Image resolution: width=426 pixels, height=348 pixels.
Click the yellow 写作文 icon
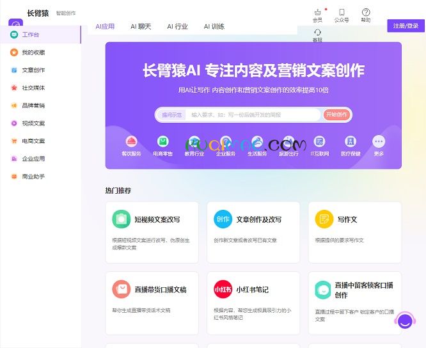tap(324, 219)
